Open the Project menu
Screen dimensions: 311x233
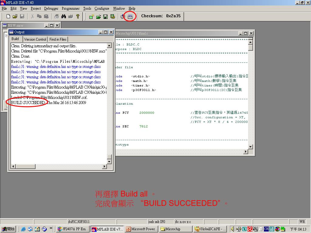[36, 8]
